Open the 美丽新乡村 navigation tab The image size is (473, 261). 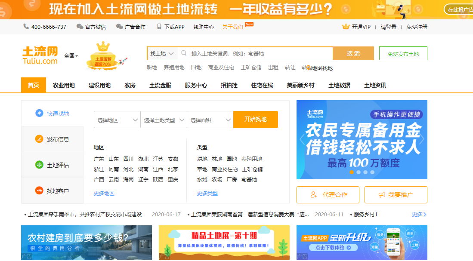click(x=300, y=85)
